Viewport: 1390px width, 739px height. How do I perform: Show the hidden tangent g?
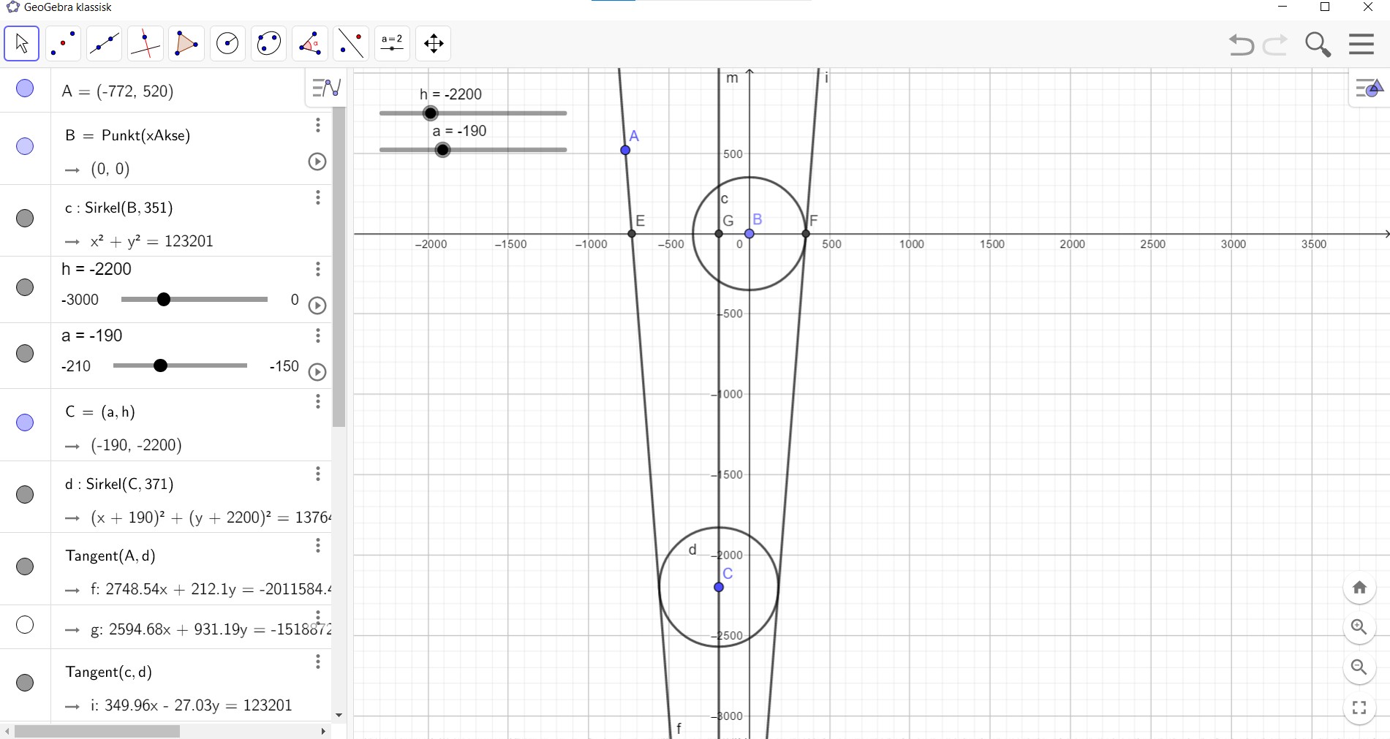coord(25,625)
